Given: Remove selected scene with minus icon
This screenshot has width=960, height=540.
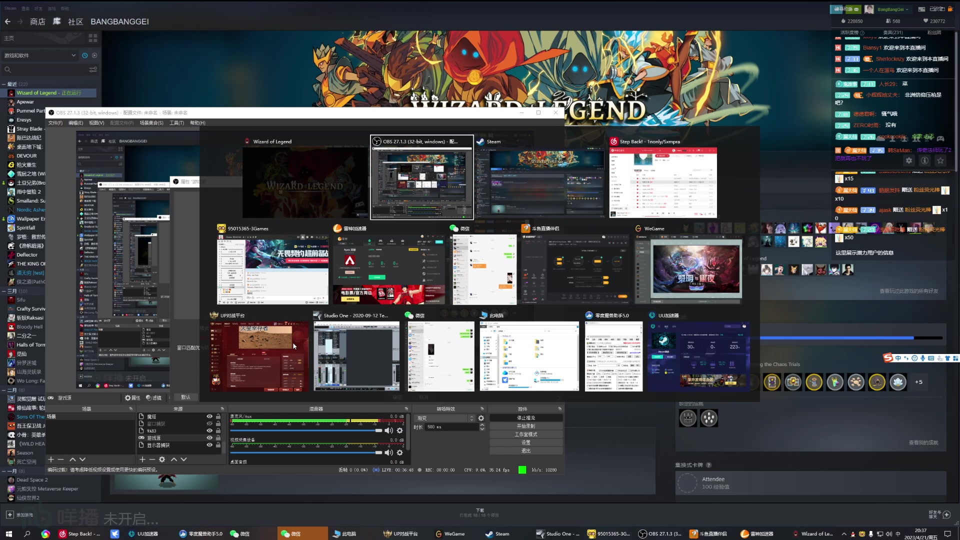Looking at the screenshot, I should click(x=61, y=459).
